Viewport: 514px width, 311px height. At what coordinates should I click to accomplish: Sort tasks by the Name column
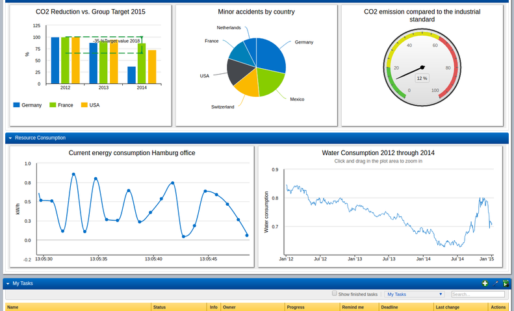pyautogui.click(x=13, y=307)
